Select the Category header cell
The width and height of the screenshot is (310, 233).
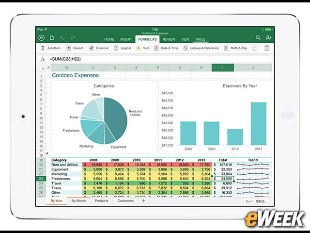[67, 160]
